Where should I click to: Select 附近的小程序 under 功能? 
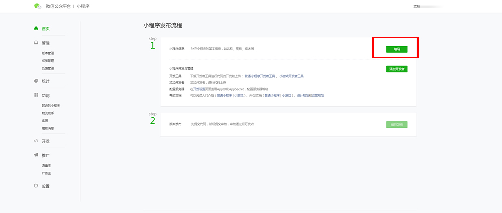pos(51,106)
